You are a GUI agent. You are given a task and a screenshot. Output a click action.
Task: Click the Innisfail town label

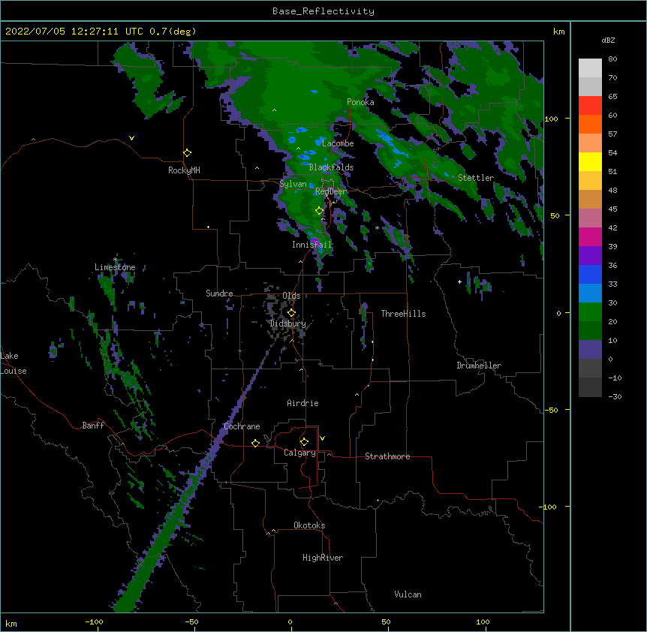[x=312, y=245]
